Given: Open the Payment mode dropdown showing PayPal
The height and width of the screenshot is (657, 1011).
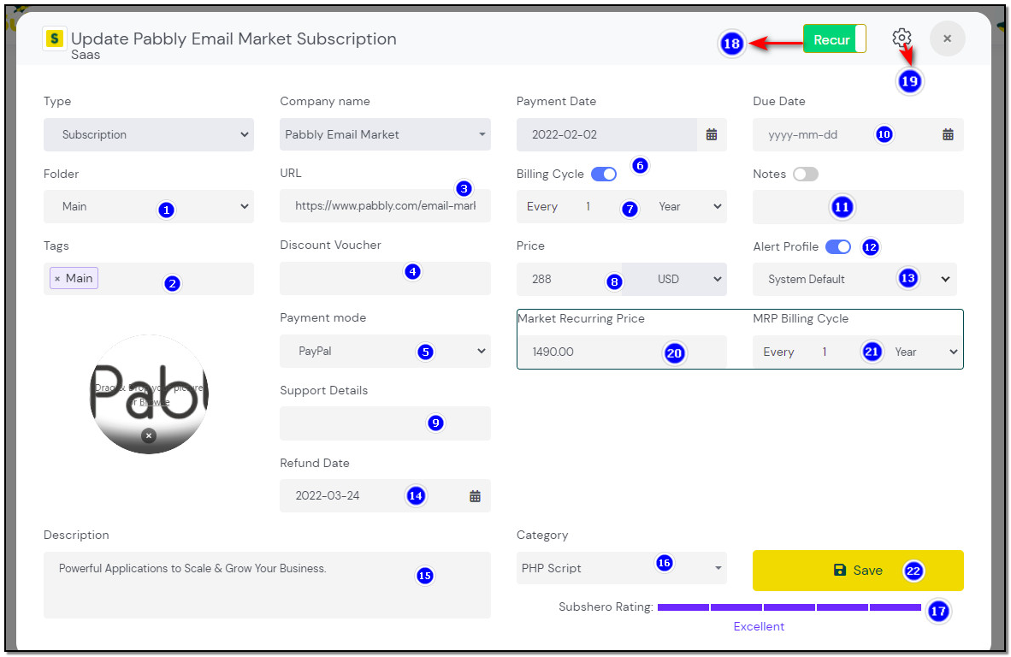Looking at the screenshot, I should pyautogui.click(x=385, y=351).
